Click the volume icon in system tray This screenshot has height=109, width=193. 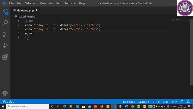pyautogui.click(x=171, y=107)
